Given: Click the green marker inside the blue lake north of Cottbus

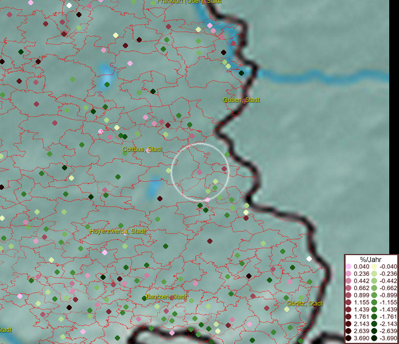Looking at the screenshot, I should click(107, 84).
